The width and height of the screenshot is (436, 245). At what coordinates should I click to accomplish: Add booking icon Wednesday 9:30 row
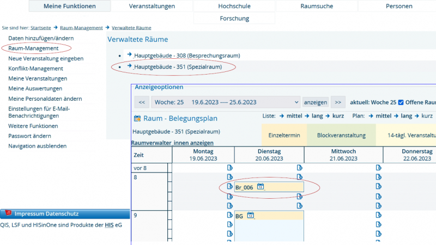(x=378, y=234)
